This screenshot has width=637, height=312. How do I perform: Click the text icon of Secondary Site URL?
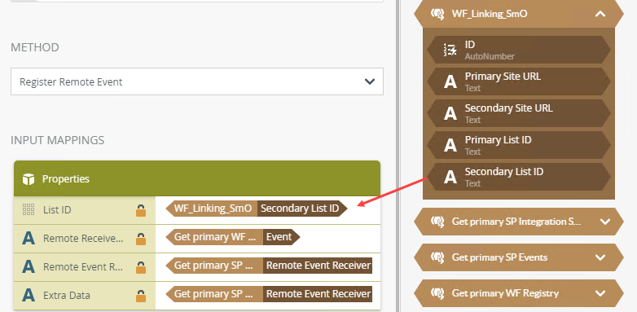[450, 113]
